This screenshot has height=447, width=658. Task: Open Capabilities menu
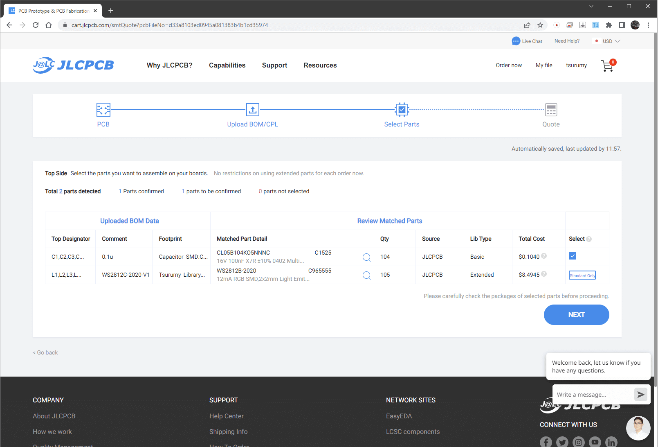[227, 65]
